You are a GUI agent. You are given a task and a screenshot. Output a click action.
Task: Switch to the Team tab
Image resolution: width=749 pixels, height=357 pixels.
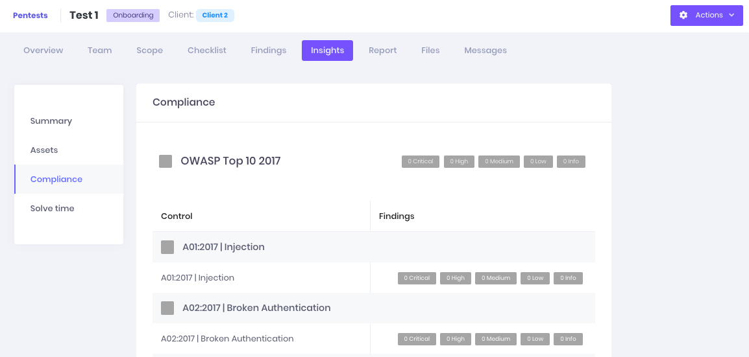pos(100,51)
